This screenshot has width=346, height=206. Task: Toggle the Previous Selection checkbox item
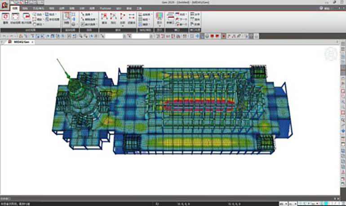click(x=89, y=24)
